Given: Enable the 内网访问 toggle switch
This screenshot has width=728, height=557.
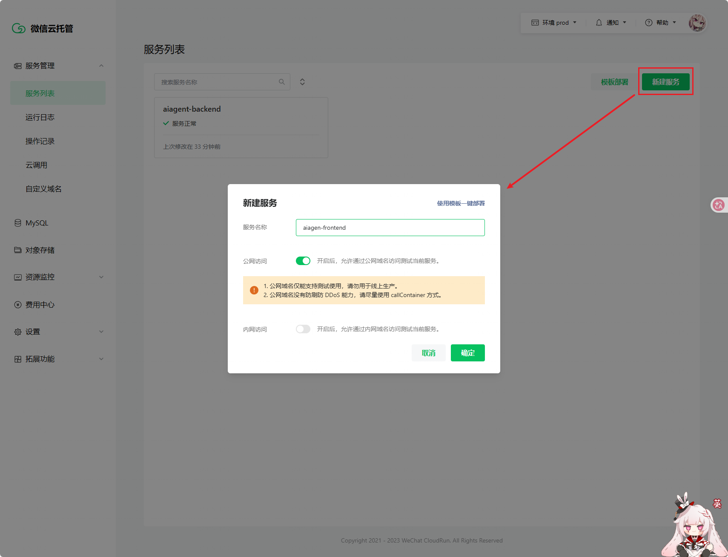Looking at the screenshot, I should [x=303, y=329].
